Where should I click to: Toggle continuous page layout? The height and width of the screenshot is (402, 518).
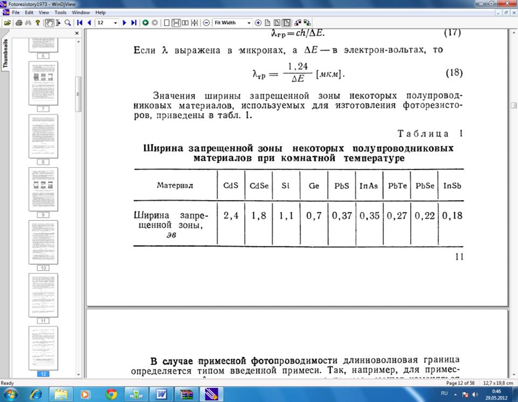point(176,23)
